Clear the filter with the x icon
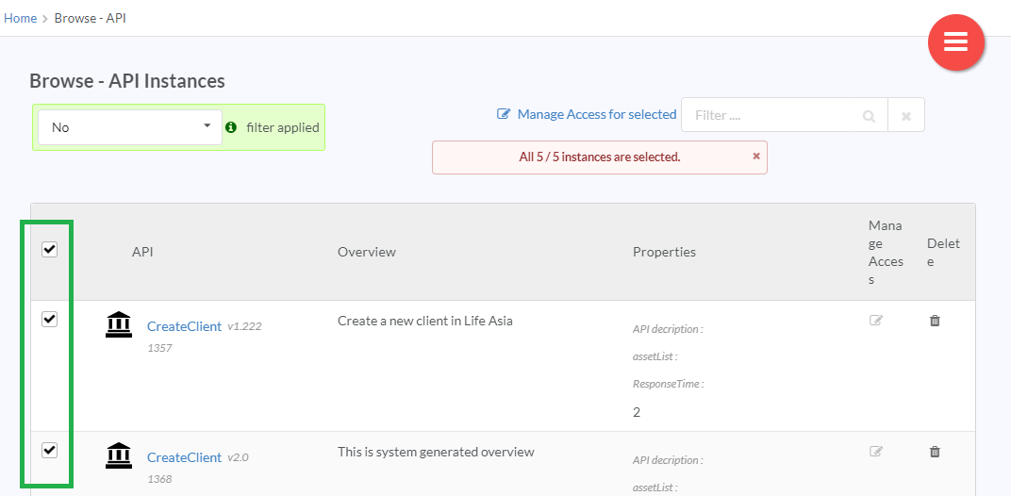The height and width of the screenshot is (496, 1011). coord(906,115)
